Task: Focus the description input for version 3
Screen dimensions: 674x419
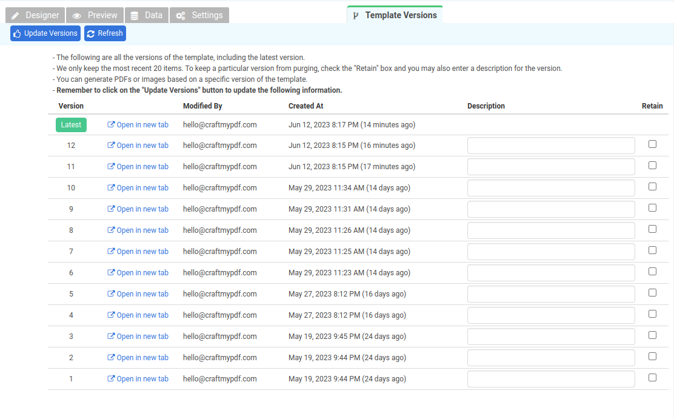Action: (x=551, y=337)
